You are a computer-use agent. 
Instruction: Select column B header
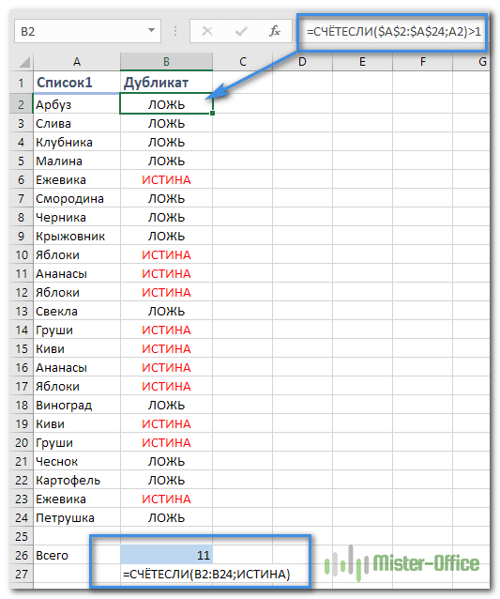[166, 62]
